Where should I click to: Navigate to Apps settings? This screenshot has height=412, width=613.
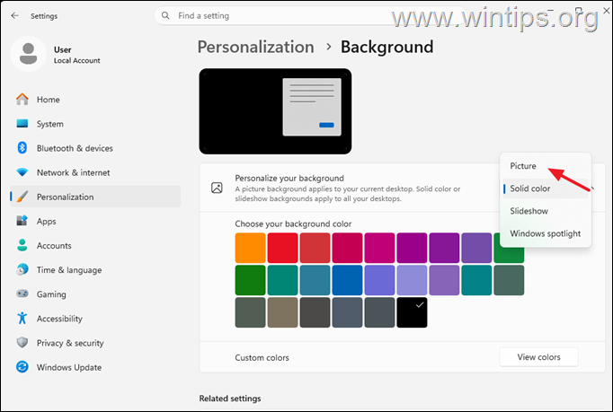95,221
